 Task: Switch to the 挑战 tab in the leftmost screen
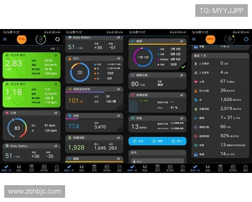(18, 168)
